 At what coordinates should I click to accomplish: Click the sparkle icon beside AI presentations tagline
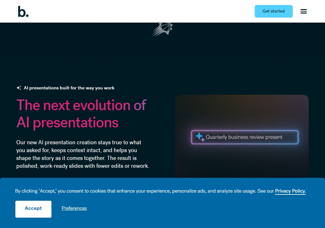[x=19, y=88]
